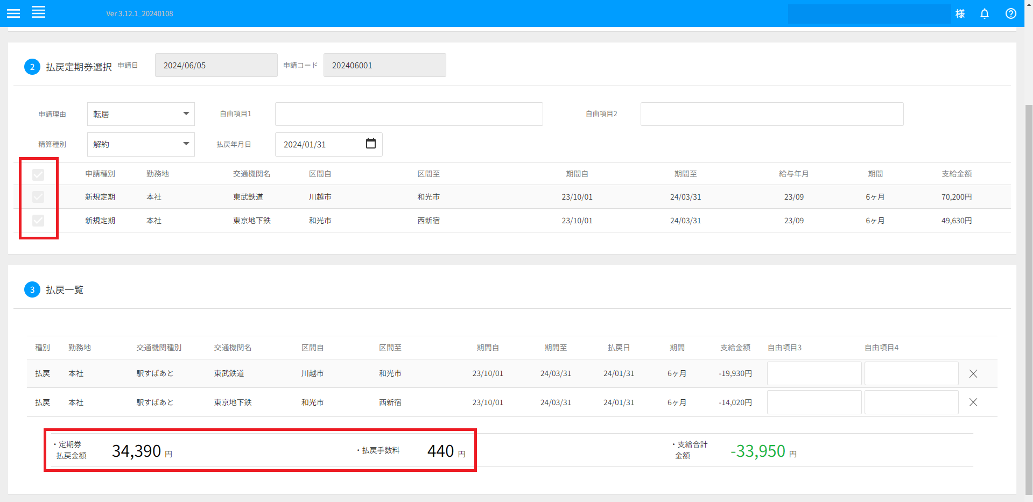1033x502 pixels.
Task: Click 東武鉄道 in the pass selection table
Action: pos(248,197)
